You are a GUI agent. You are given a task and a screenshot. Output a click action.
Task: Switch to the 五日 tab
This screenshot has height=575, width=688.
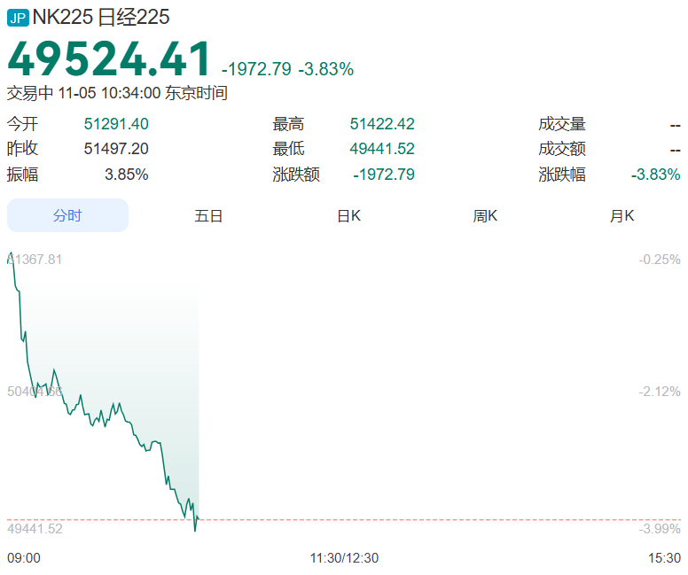pos(208,215)
